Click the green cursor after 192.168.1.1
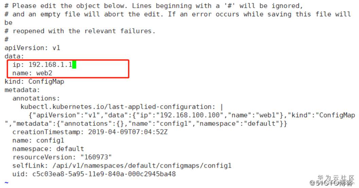 click(74, 65)
